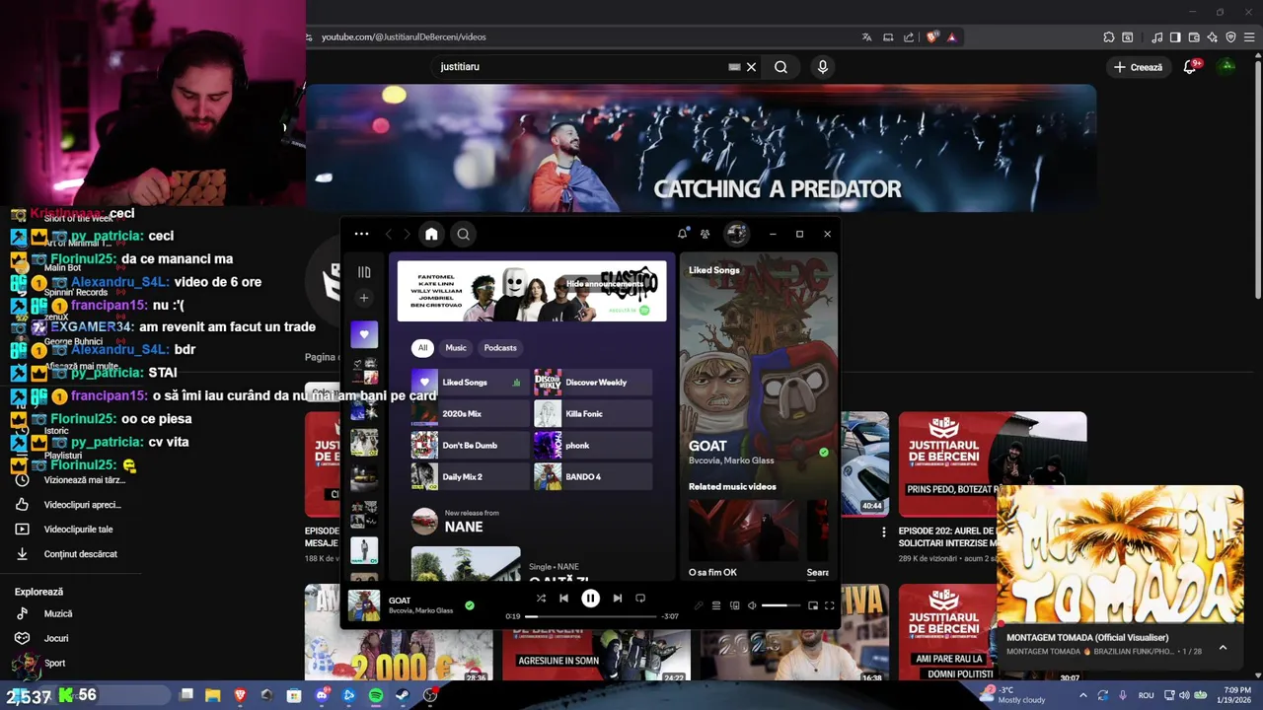1263x710 pixels.
Task: Click browser address bar URL
Action: [x=404, y=36]
